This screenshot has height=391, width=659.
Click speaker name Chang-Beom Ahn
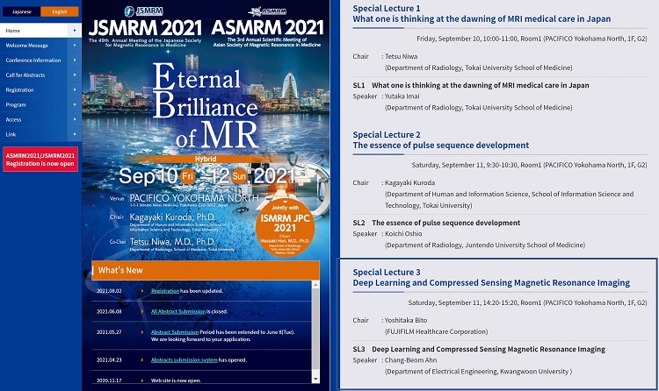(x=411, y=360)
